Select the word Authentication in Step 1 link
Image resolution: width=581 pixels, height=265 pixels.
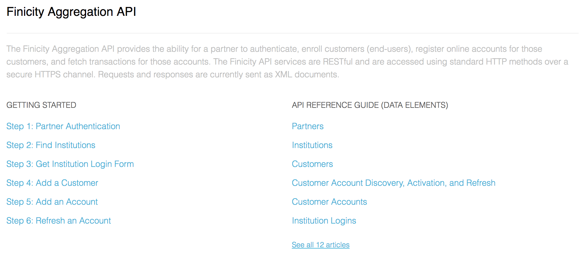pyautogui.click(x=93, y=126)
